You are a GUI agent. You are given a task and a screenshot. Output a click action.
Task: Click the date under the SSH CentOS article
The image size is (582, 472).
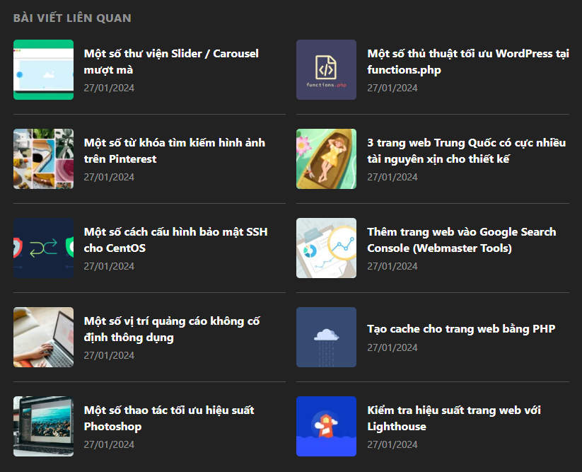(109, 266)
